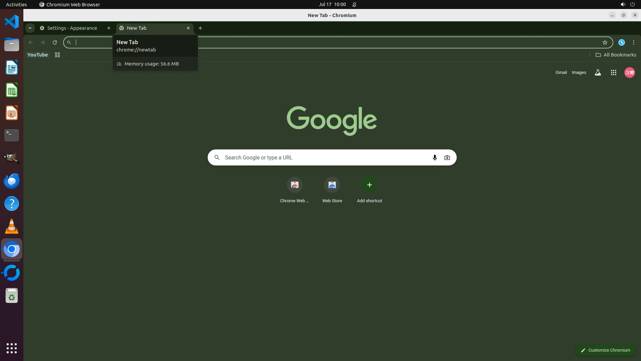Screen dimensions: 641x361
Task: Click the Customize Chromium button
Action: (605, 350)
